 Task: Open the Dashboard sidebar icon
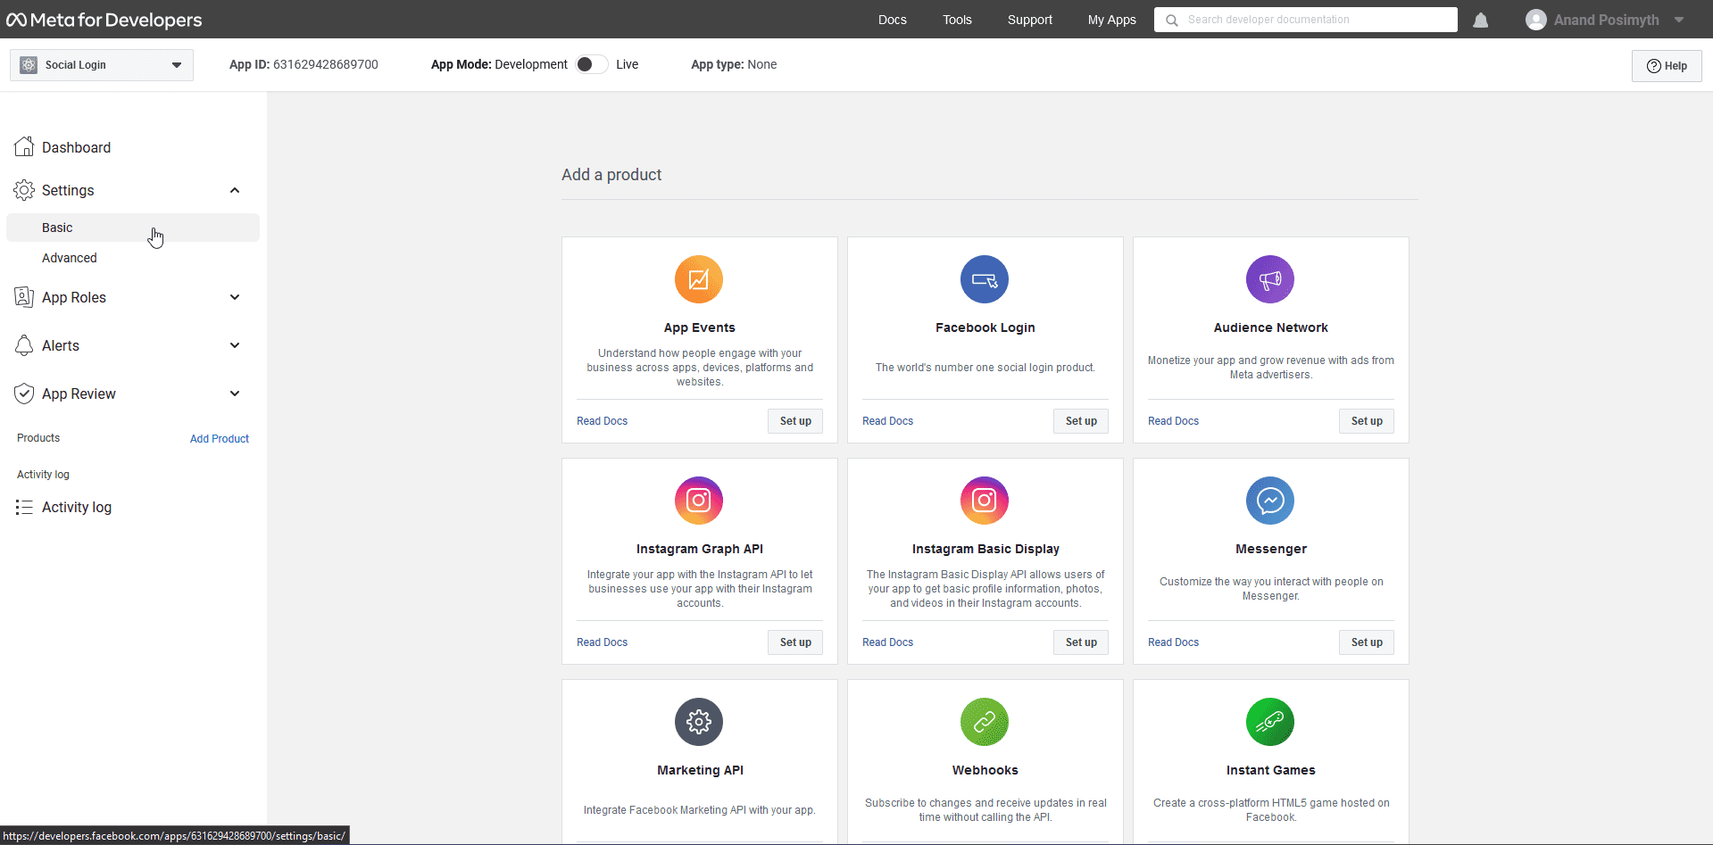(x=24, y=146)
